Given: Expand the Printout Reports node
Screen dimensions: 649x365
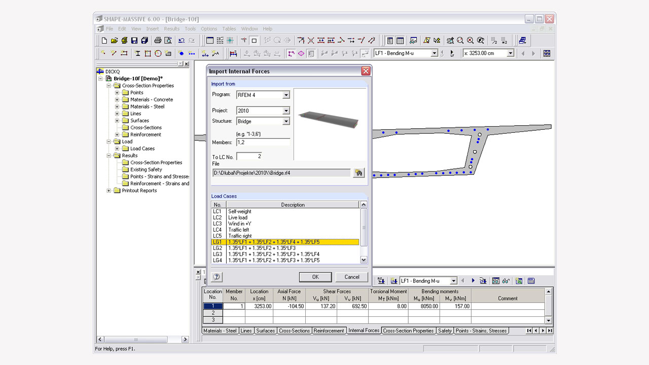Looking at the screenshot, I should click(x=109, y=191).
